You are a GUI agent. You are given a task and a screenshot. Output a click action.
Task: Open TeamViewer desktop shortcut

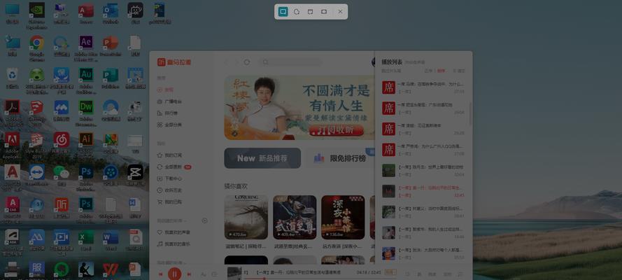coord(37,175)
